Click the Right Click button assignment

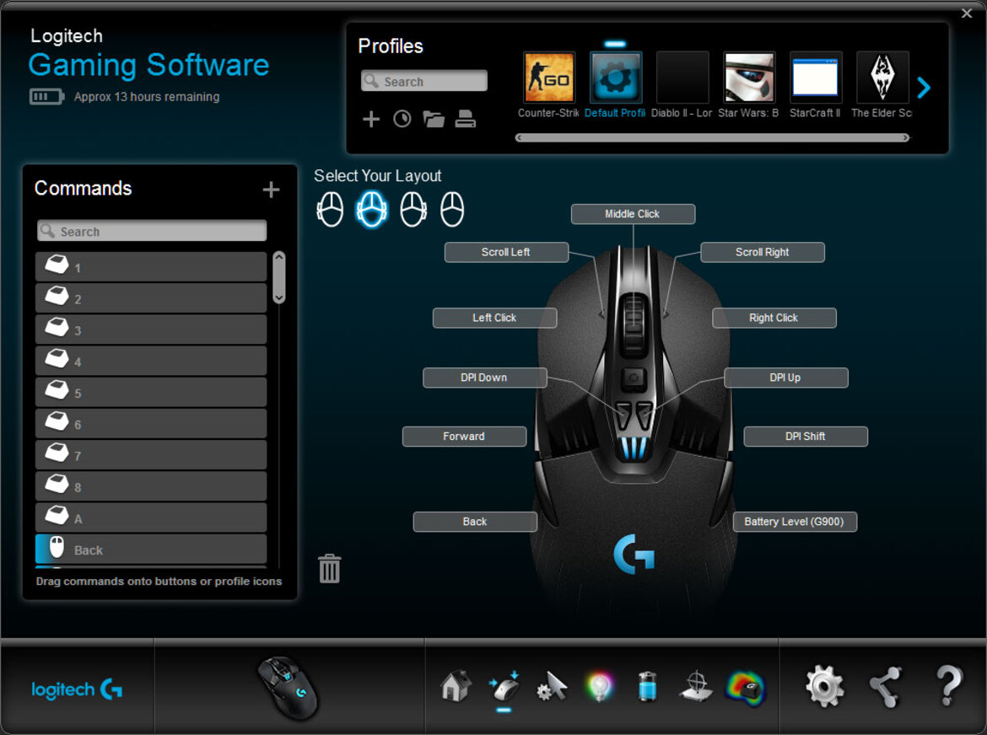(774, 318)
